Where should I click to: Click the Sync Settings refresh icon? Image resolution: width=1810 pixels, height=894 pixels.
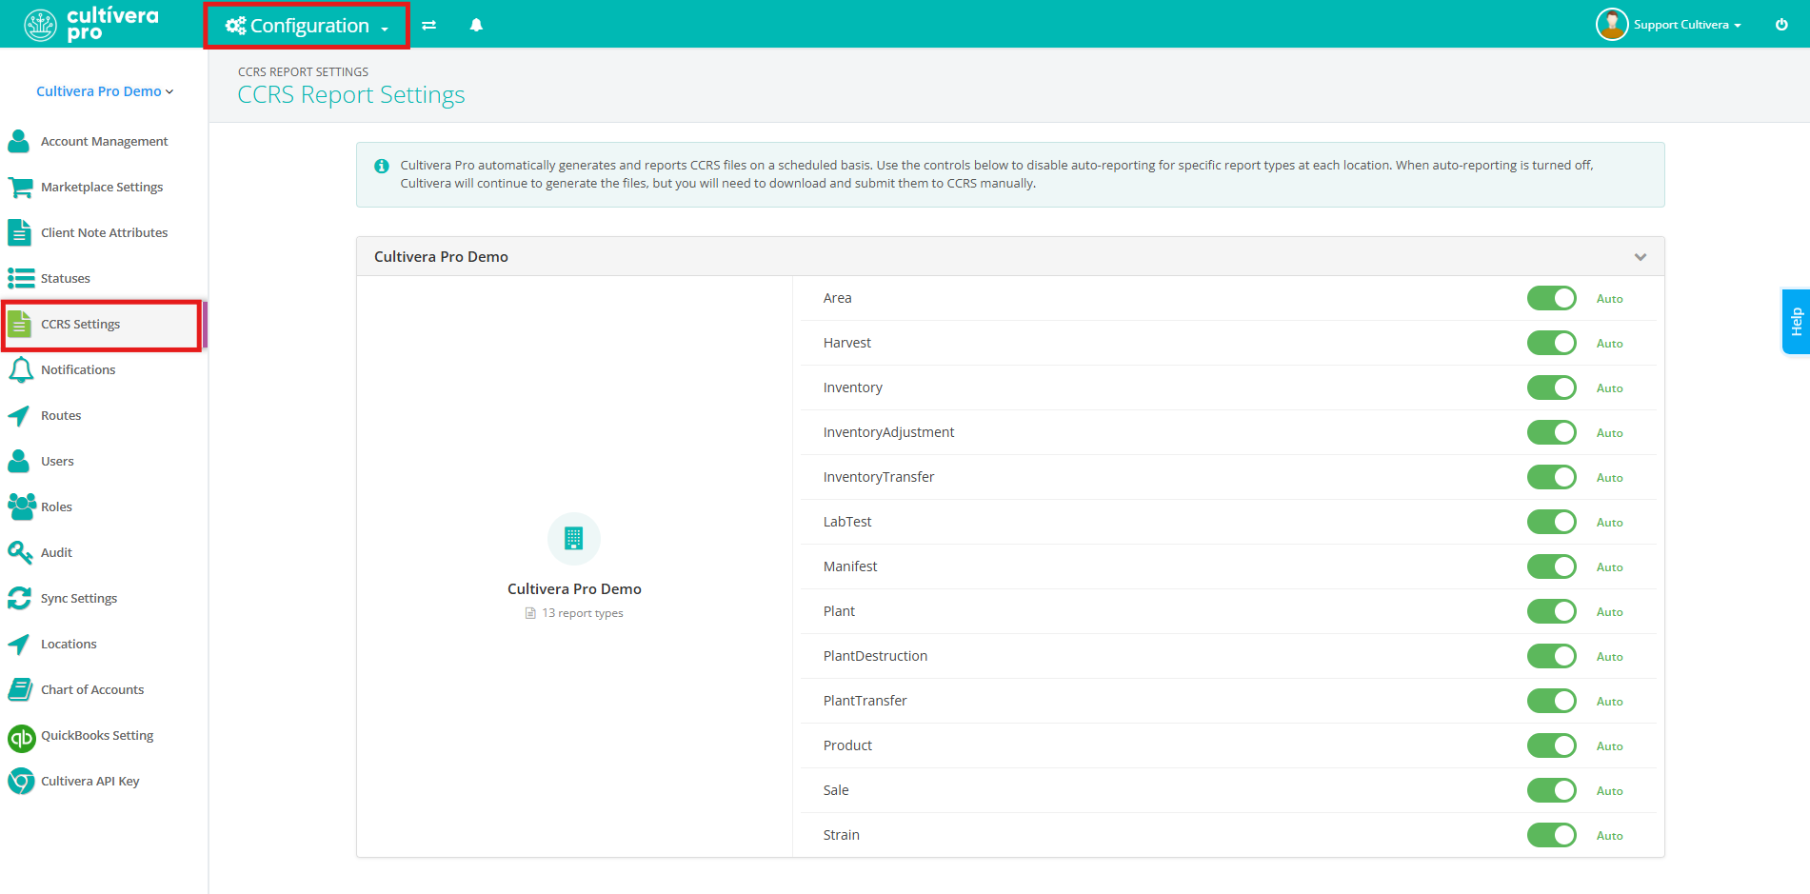tap(20, 598)
